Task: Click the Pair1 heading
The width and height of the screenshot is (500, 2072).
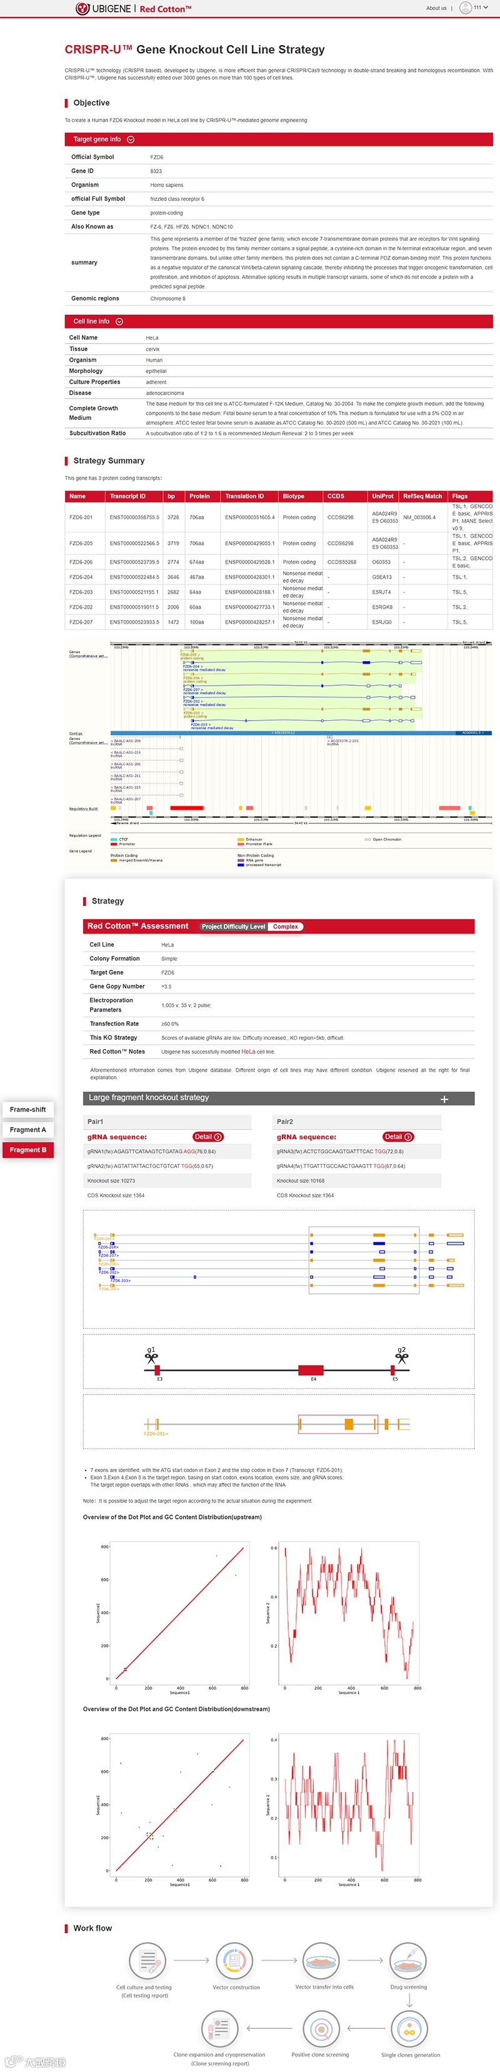Action: click(x=96, y=1121)
